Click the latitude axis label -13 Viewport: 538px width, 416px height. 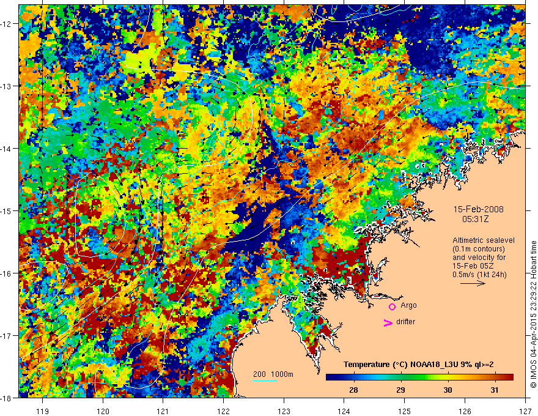pos(7,86)
